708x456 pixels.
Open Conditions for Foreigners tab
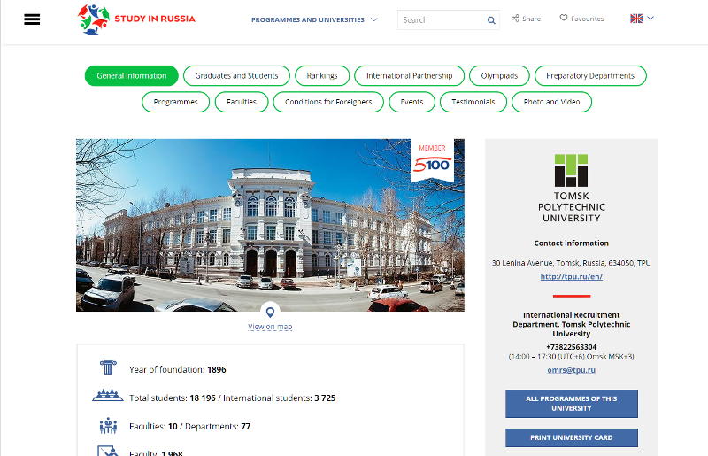pos(328,102)
